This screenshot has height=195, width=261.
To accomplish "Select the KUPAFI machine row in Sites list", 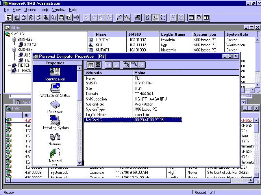I will point(172,50).
